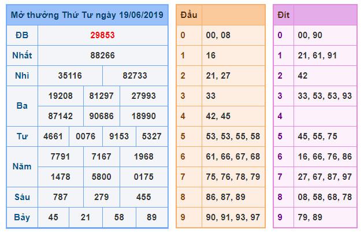The height and width of the screenshot is (233, 364).
Task: Select third prize number 19208
Action: click(x=61, y=96)
